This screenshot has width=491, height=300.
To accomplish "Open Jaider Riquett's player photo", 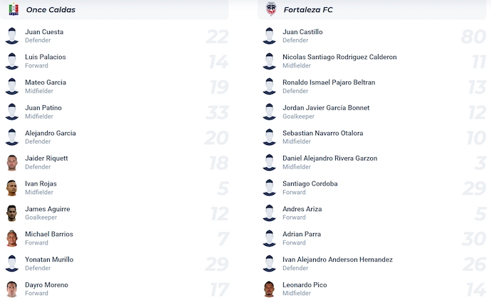I will click(12, 163).
